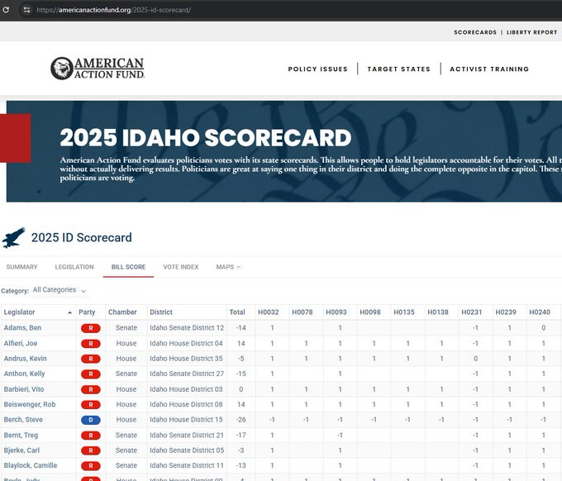Viewport: 562px width, 481px height.
Task: Click the Total value -26 for Berch
Action: tap(241, 419)
